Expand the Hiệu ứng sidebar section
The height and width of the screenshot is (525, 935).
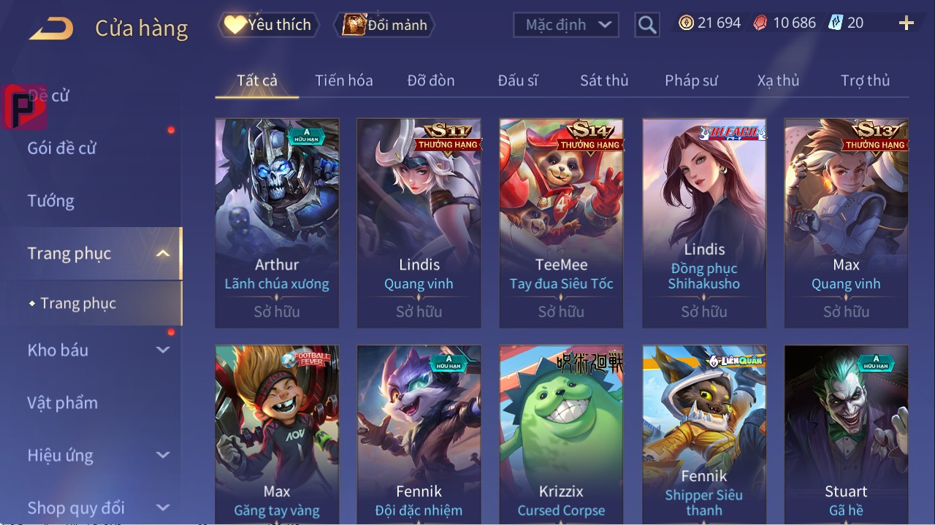pos(163,455)
